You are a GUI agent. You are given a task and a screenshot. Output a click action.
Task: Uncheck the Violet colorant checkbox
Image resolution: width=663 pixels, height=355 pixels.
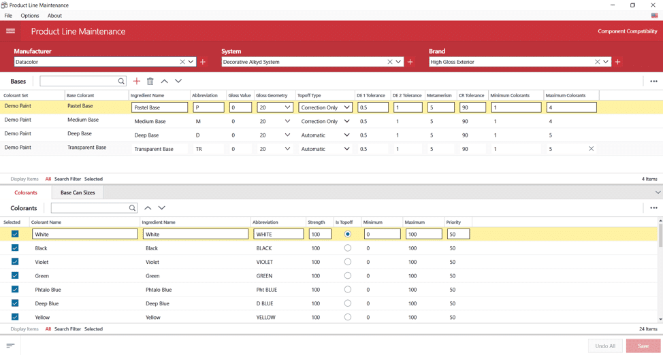pyautogui.click(x=15, y=262)
